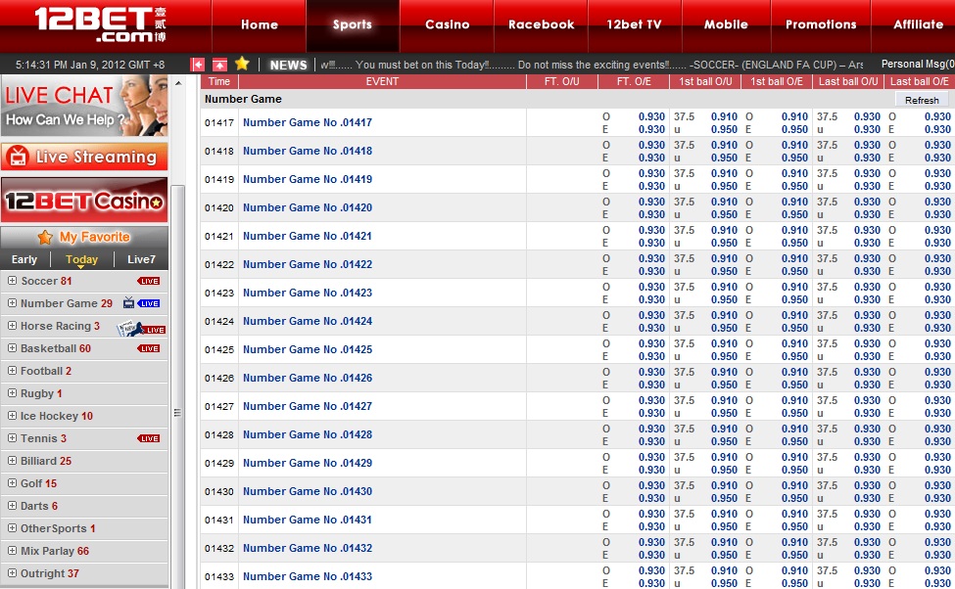Click the time cell '01418'
The height and width of the screenshot is (589, 955).
219,151
